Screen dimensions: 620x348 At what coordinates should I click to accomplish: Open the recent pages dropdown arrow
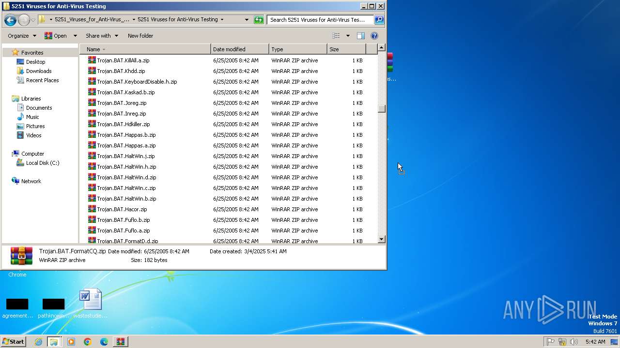point(33,20)
